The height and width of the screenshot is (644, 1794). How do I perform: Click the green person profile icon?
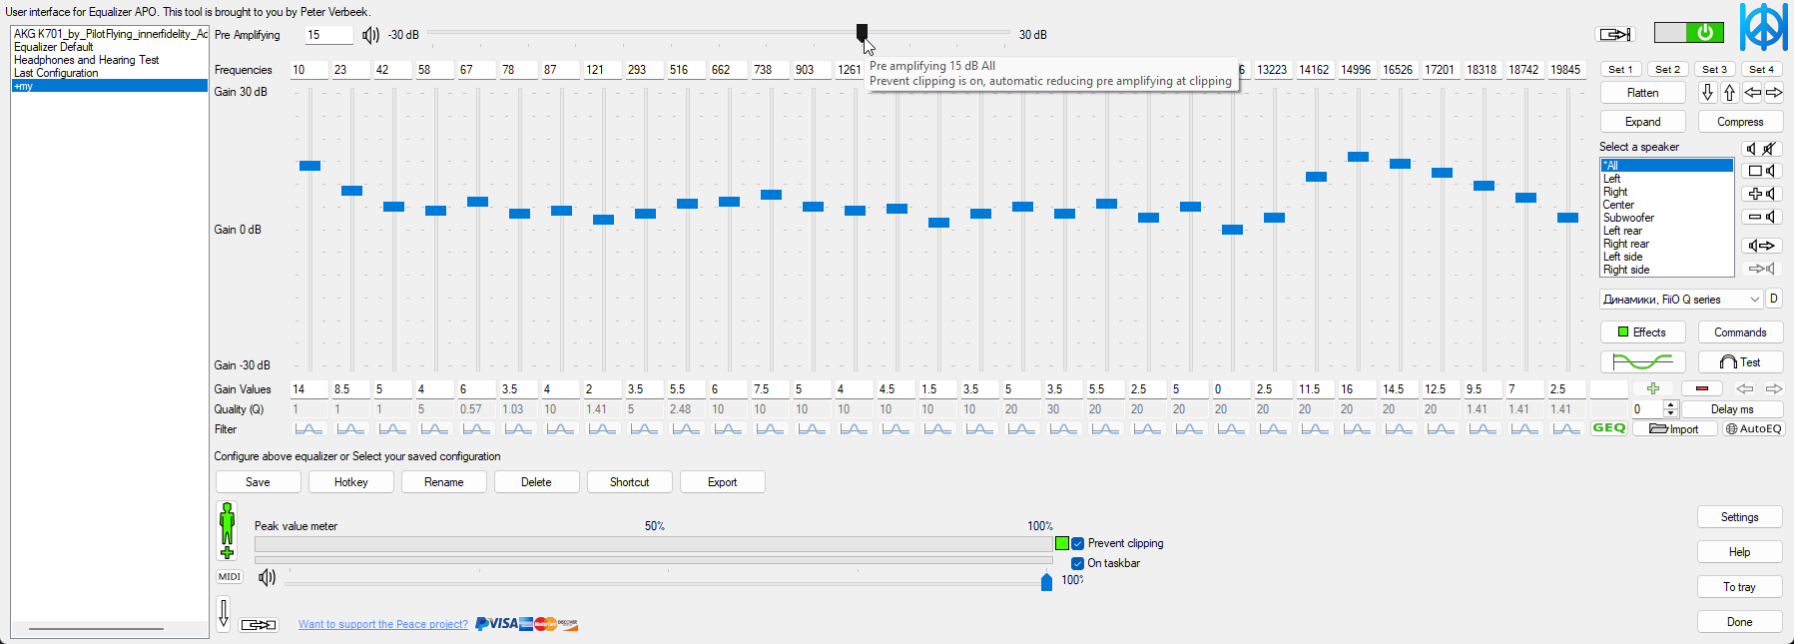[227, 530]
